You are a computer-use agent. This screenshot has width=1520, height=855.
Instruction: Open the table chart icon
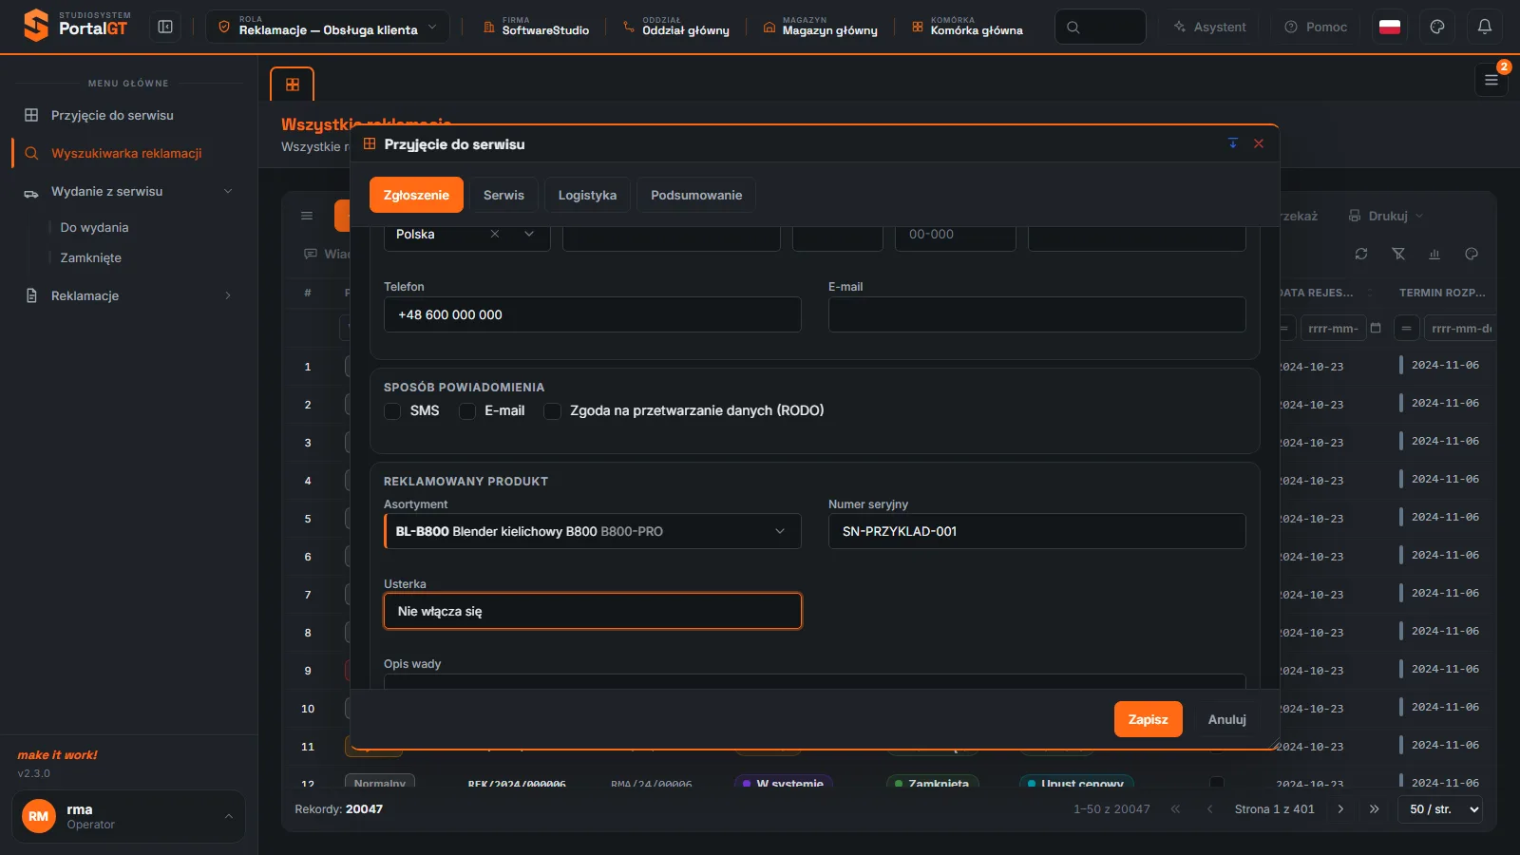1434,254
